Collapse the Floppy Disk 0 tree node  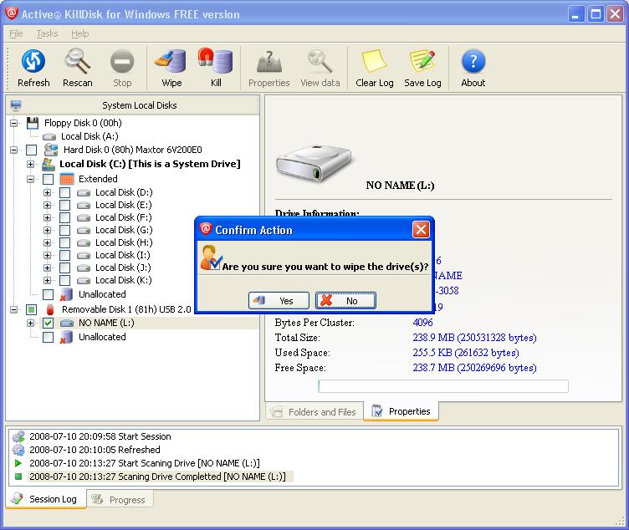click(14, 123)
